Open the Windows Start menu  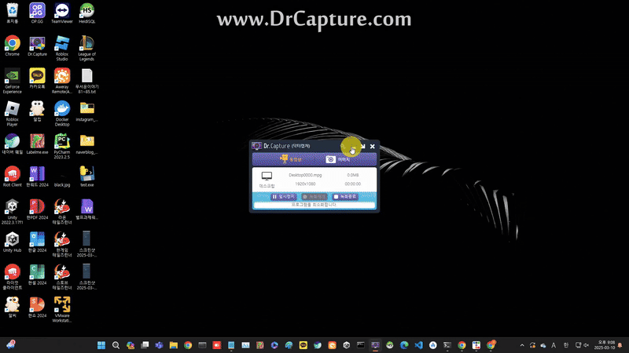tap(101, 345)
